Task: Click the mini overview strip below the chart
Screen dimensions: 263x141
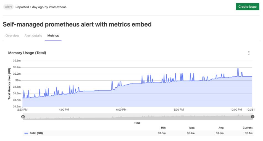Action: 138,117
